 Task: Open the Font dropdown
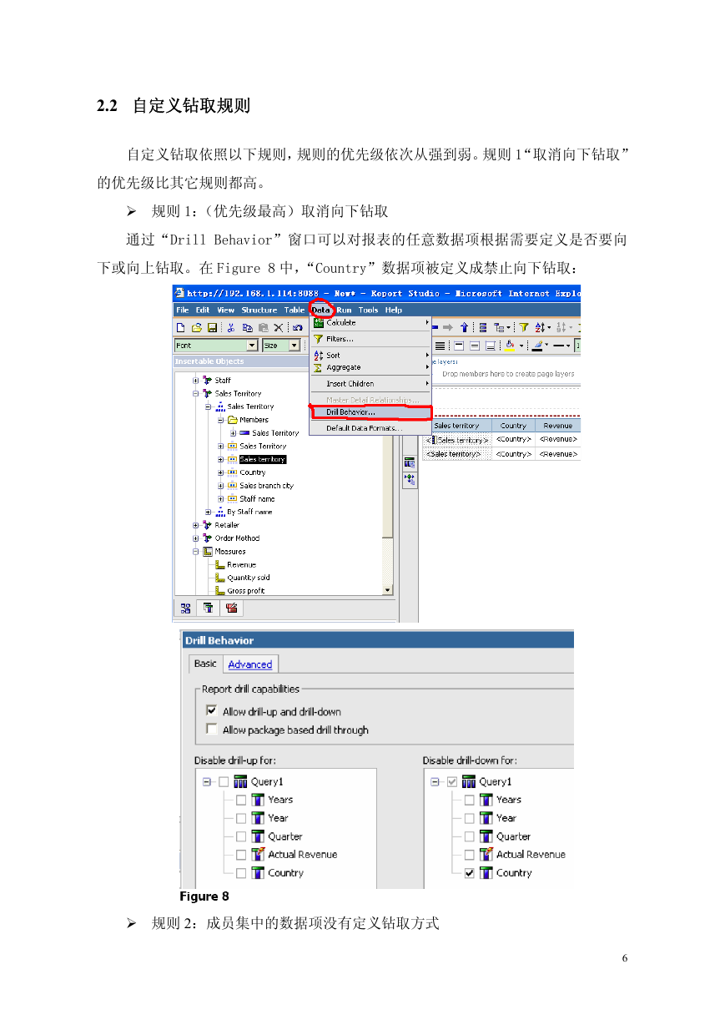252,346
